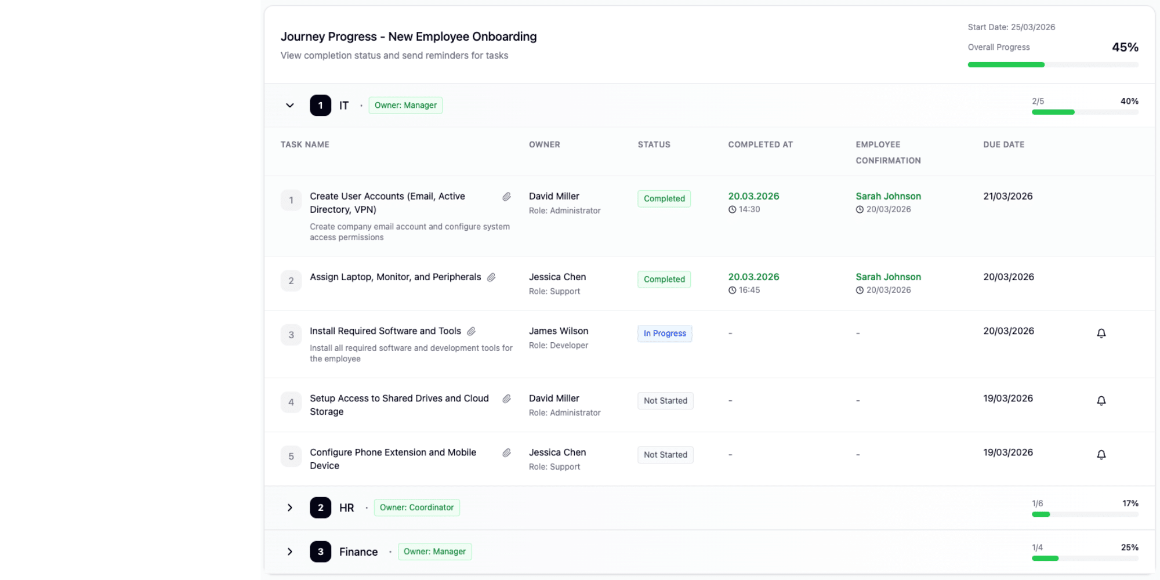Click Not Started status for Setup Access task

(x=665, y=401)
